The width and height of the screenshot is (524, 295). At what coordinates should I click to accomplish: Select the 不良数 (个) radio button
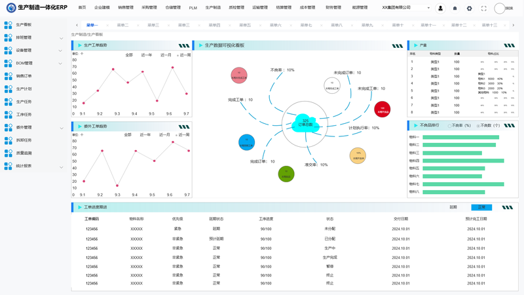pyautogui.click(x=478, y=126)
